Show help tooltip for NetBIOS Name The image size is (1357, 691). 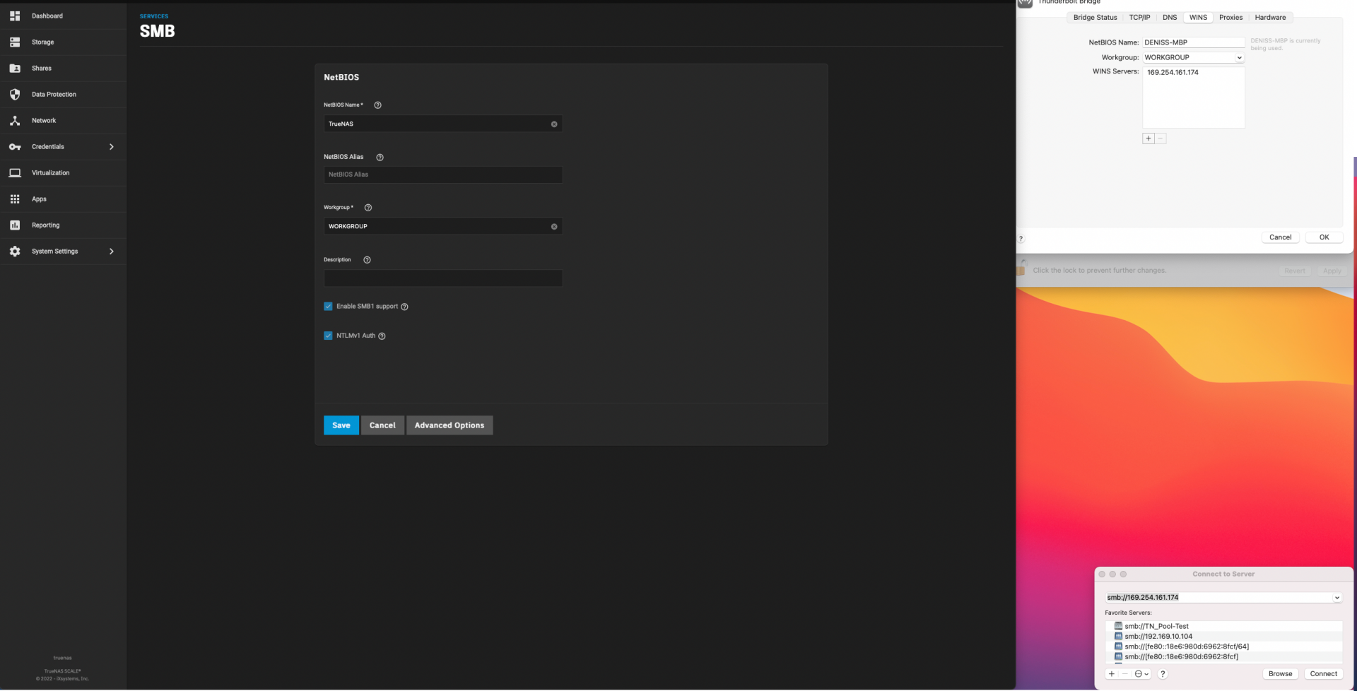[x=377, y=105]
